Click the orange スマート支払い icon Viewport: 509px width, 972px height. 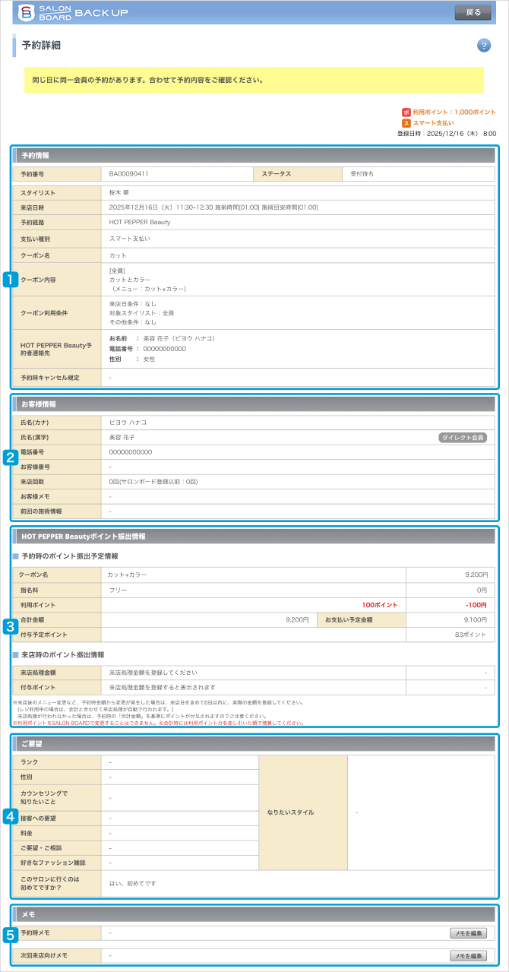pyautogui.click(x=406, y=122)
